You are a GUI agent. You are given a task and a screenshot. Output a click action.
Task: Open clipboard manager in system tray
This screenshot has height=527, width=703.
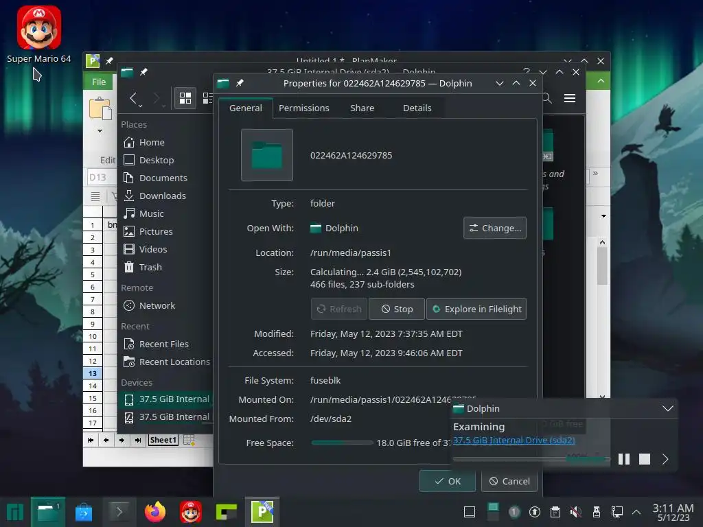555,512
